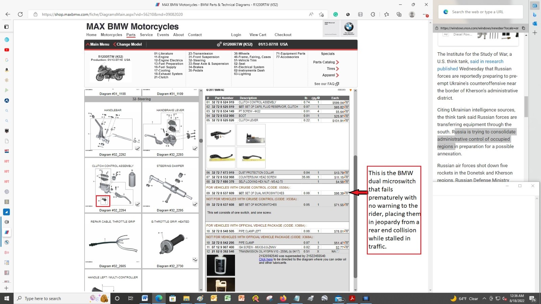Add Clutch Control Assembly to cart
This screenshot has width=541, height=304.
pos(347,102)
